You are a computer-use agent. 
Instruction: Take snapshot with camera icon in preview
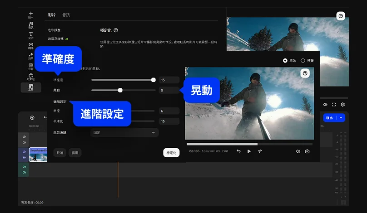coord(307,151)
